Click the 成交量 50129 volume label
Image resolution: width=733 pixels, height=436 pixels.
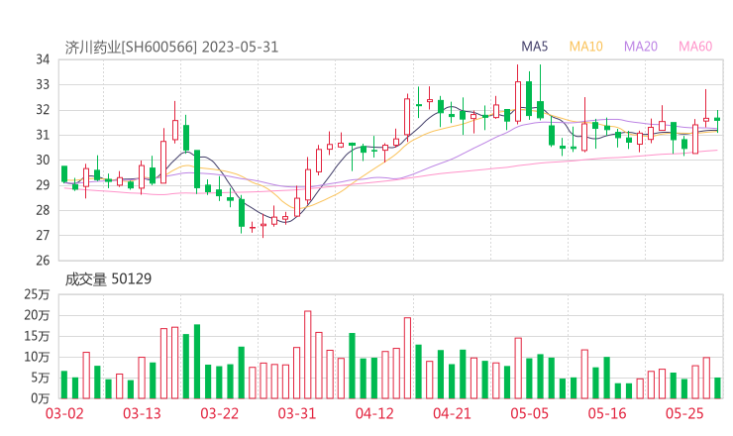108,279
